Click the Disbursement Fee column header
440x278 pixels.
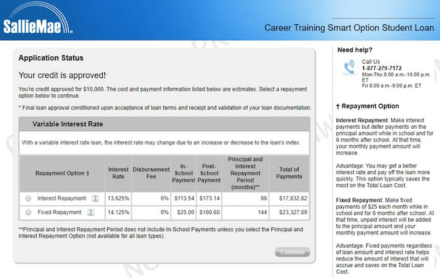click(151, 173)
